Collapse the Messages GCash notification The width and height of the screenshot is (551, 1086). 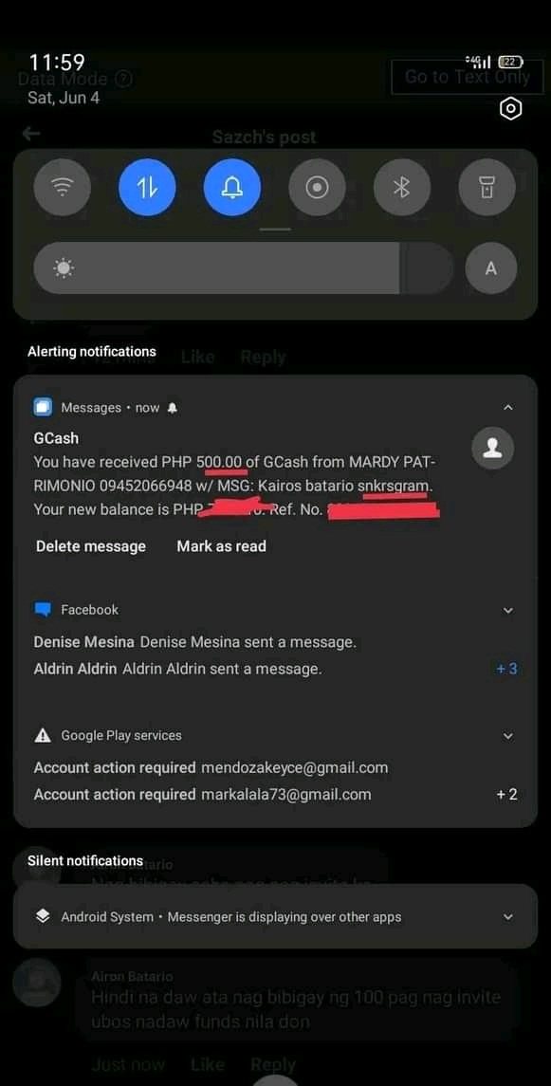(x=508, y=408)
